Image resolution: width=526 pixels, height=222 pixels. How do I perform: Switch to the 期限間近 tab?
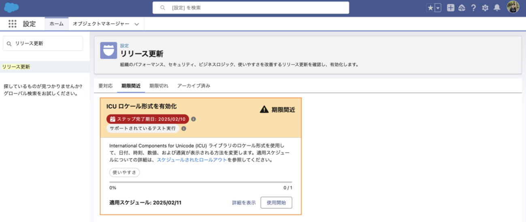click(x=131, y=86)
